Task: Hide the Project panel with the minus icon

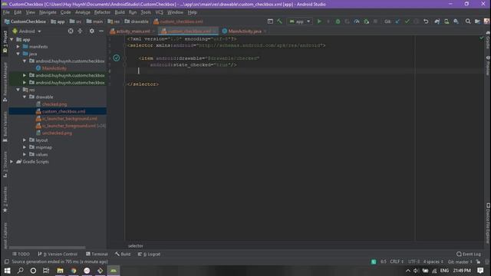Action: point(101,31)
